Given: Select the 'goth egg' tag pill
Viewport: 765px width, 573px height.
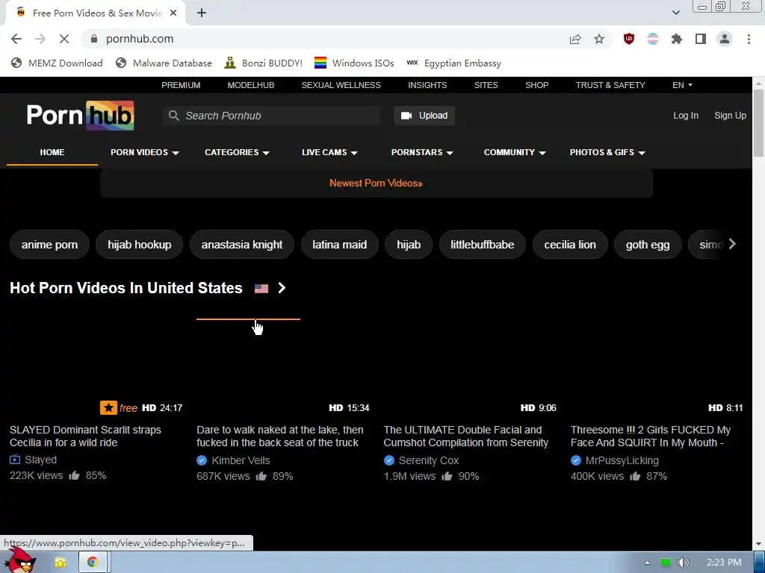Looking at the screenshot, I should (648, 245).
